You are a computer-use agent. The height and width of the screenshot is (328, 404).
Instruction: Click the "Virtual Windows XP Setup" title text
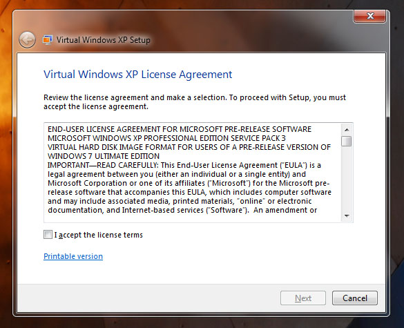point(104,40)
